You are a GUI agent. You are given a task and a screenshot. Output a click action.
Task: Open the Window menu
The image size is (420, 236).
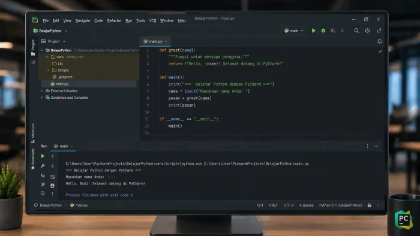tap(167, 20)
